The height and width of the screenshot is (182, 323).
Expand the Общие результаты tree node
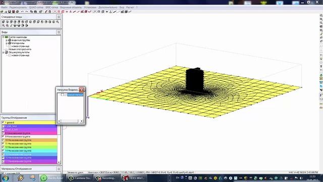pos(4,53)
